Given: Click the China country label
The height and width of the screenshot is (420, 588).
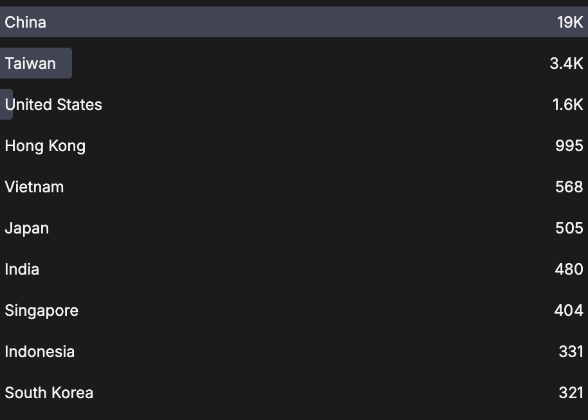Looking at the screenshot, I should coord(26,23).
